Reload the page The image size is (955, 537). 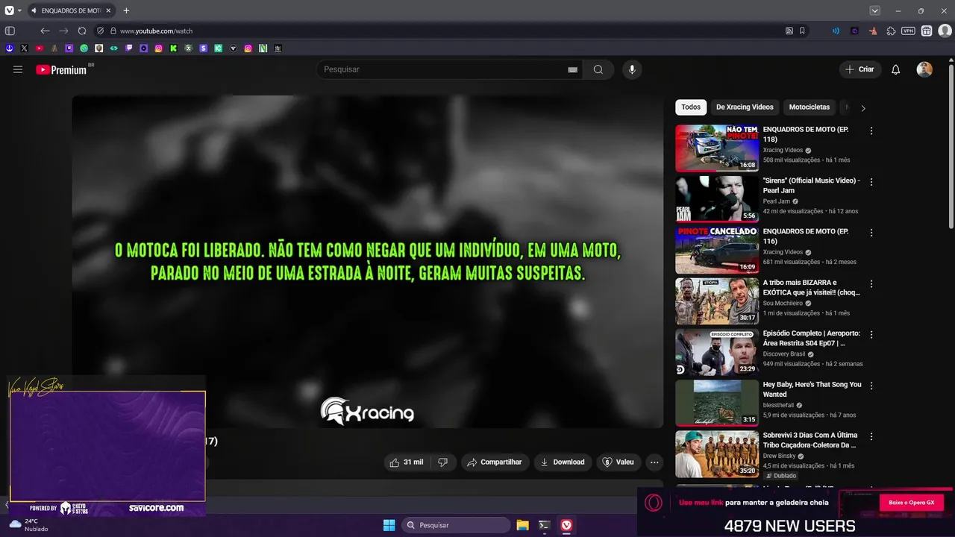[82, 31]
